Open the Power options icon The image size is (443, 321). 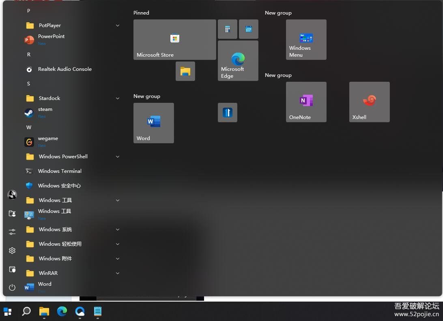click(12, 287)
